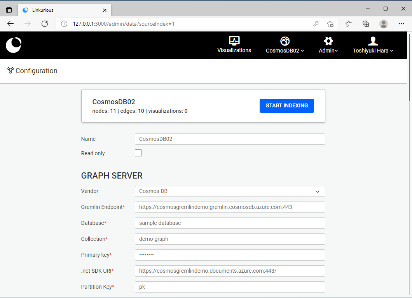This screenshot has width=412, height=298.
Task: Expand the Vendor dropdown
Action: [x=230, y=191]
